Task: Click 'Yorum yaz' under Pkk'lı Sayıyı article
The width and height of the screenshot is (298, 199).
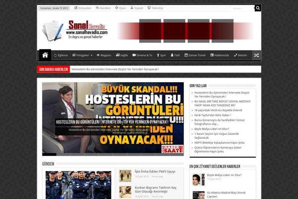Action: pos(157,177)
